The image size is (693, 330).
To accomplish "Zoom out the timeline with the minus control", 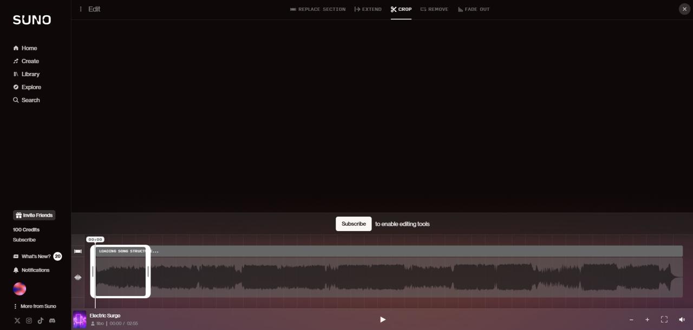I will [631, 319].
